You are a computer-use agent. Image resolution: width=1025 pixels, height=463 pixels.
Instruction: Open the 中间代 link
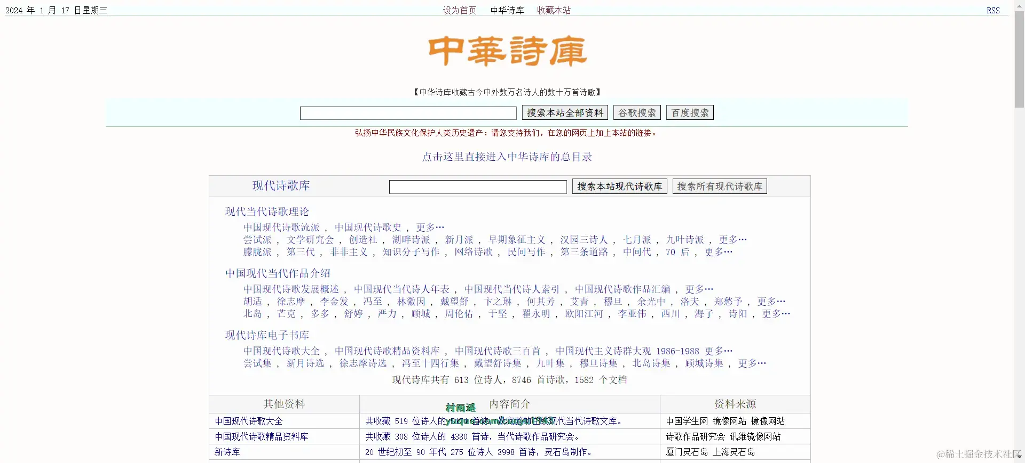(637, 252)
